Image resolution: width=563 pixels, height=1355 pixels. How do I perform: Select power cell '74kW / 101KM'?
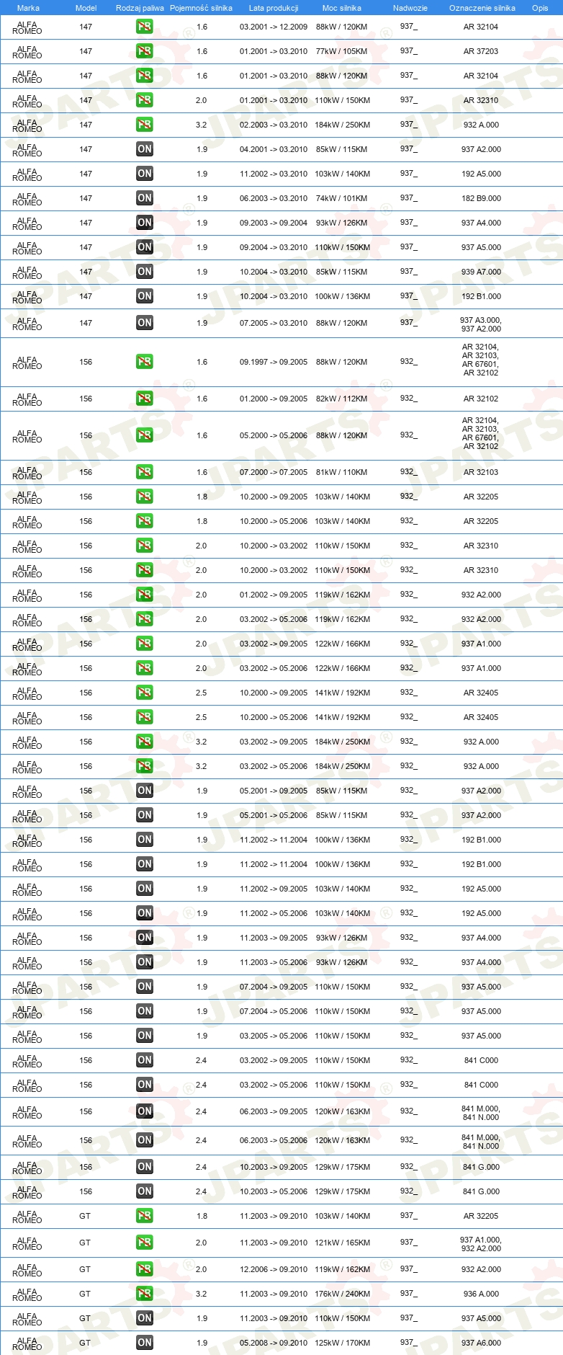pos(341,198)
